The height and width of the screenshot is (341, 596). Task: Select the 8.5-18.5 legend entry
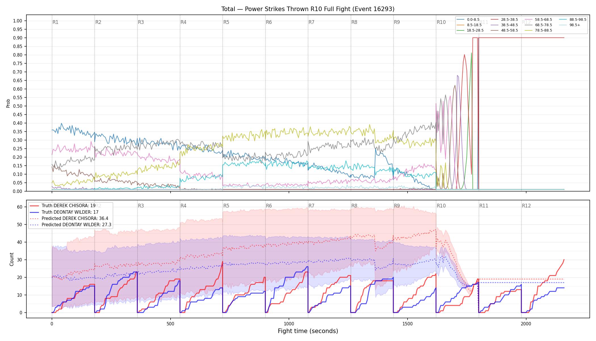click(469, 25)
